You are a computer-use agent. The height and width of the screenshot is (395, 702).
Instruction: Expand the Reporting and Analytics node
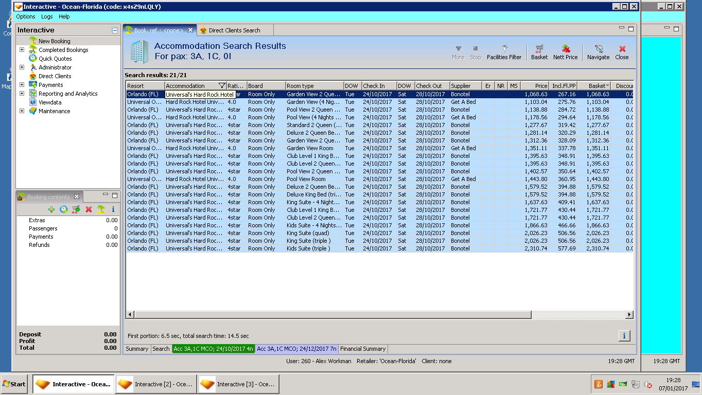[x=22, y=94]
